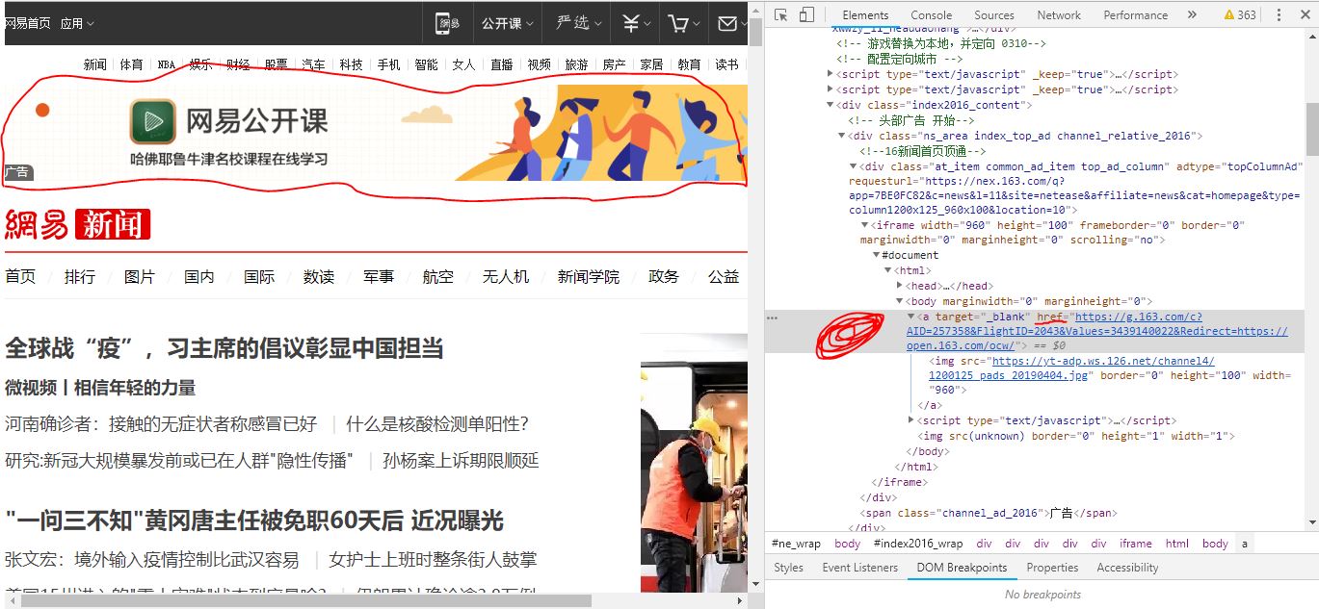The image size is (1319, 609).
Task: Go to 网易首页 link
Action: tap(27, 23)
